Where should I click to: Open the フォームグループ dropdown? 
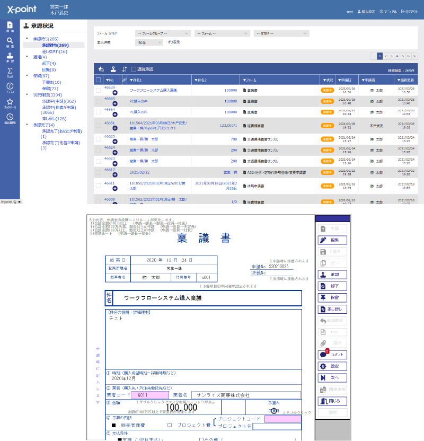click(x=163, y=33)
